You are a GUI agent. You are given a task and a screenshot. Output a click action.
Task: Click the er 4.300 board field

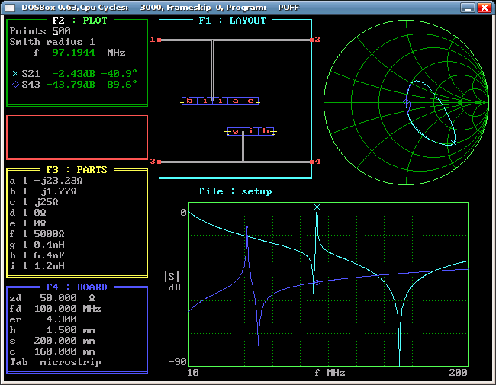pyautogui.click(x=43, y=319)
